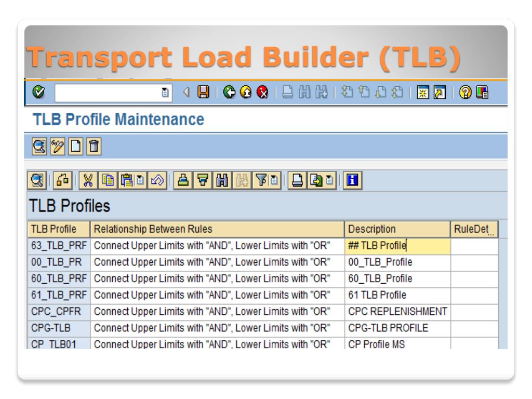Click the RuleDet cell in row 61_TLB_PRF
Image resolution: width=532 pixels, height=399 pixels.
(474, 295)
